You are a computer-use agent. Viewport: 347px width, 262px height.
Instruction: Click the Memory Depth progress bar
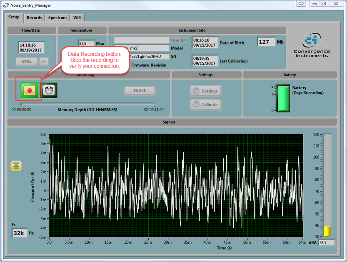88,104
